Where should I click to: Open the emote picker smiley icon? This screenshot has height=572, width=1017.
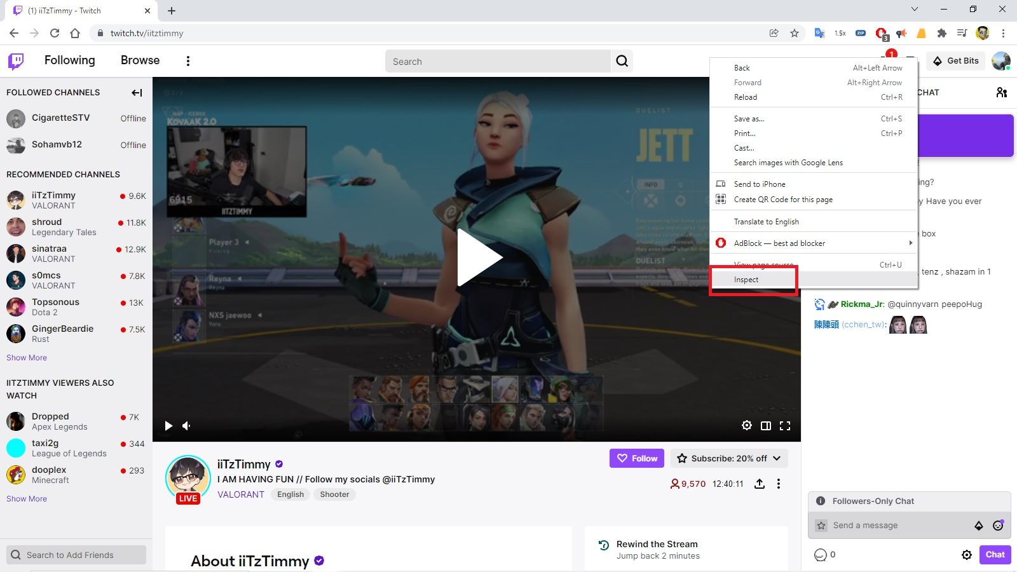[998, 526]
